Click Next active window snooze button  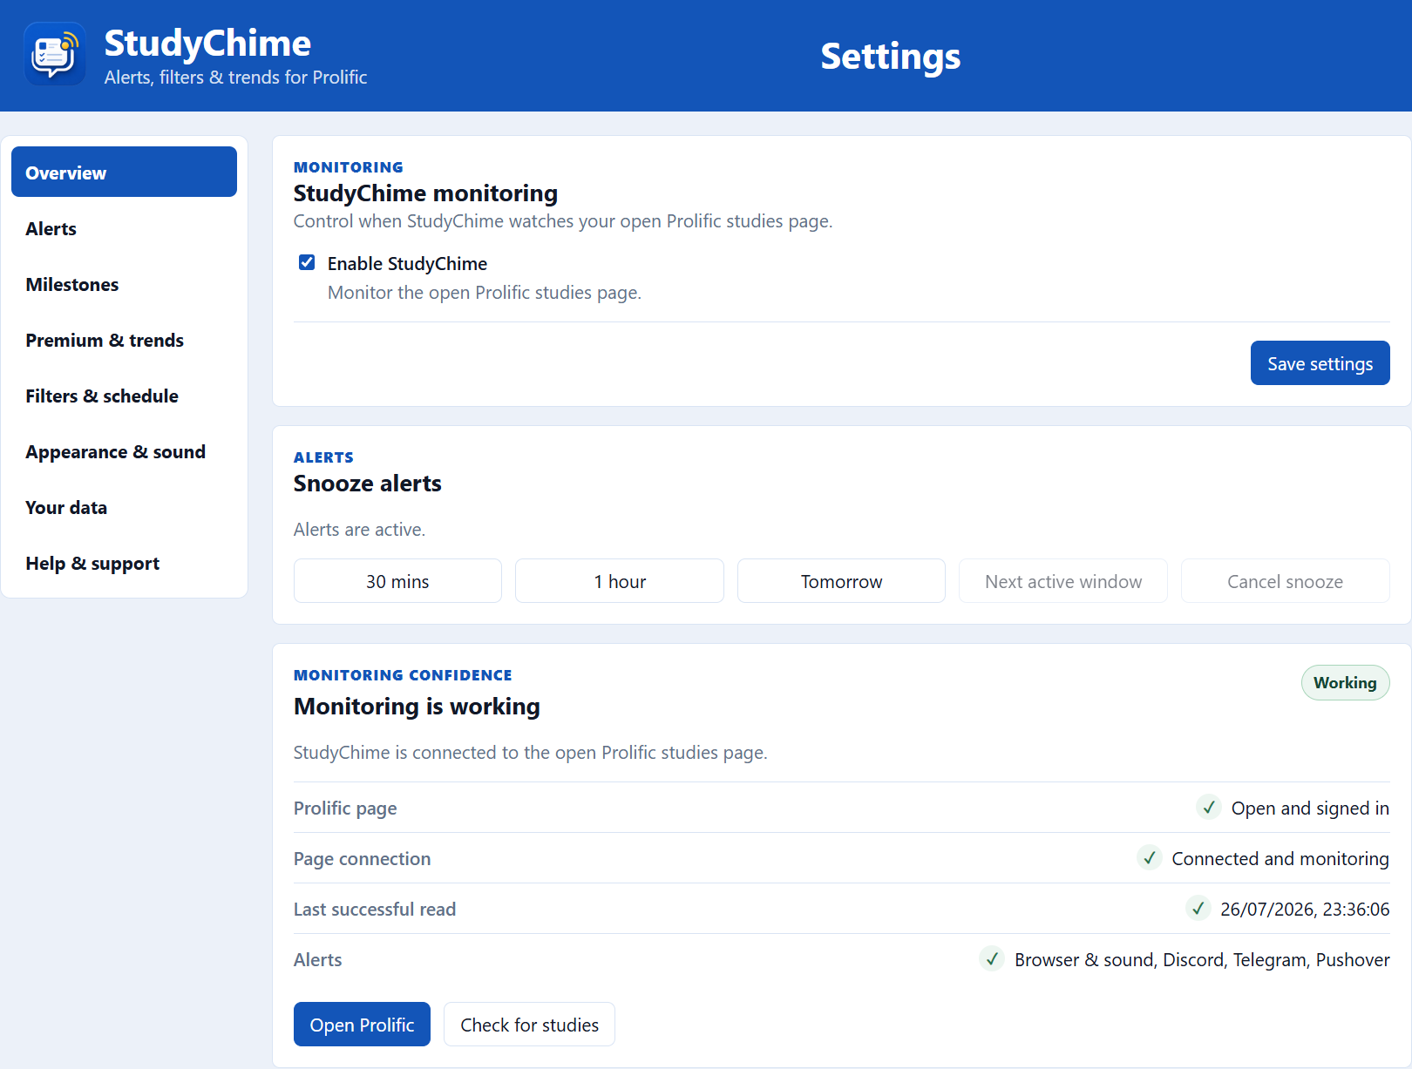point(1063,581)
